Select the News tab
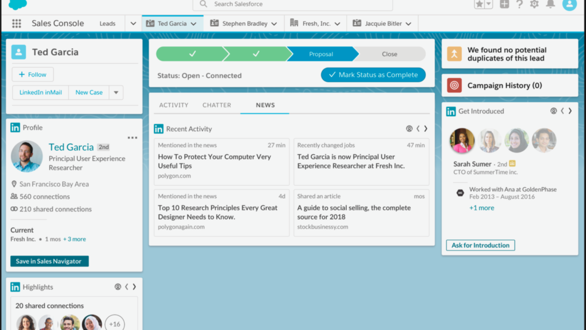Viewport: 586px width, 330px height. point(266,105)
